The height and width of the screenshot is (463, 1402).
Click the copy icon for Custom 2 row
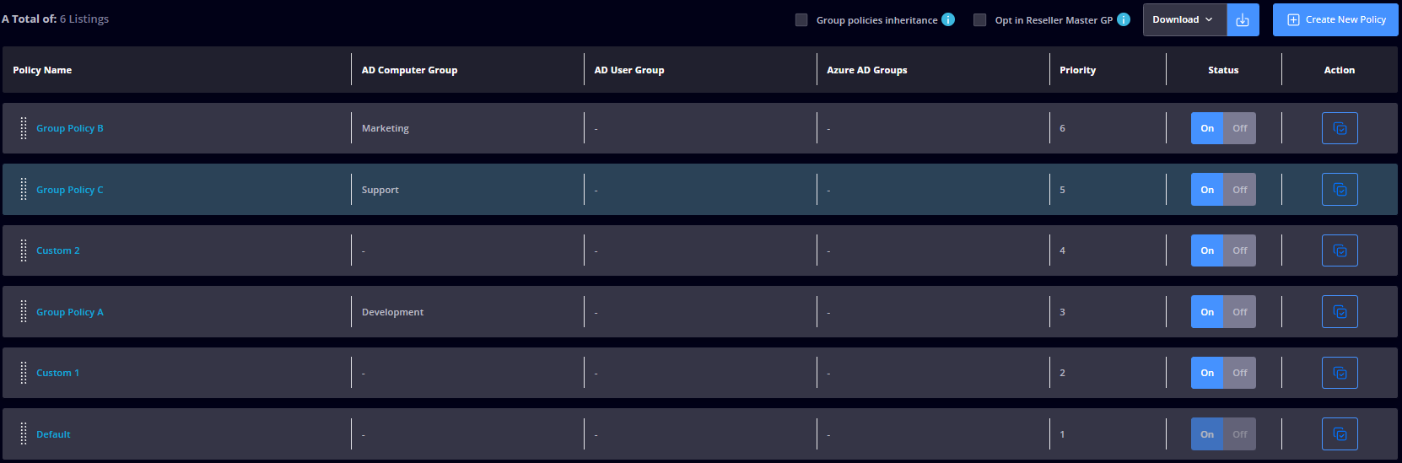click(1340, 250)
